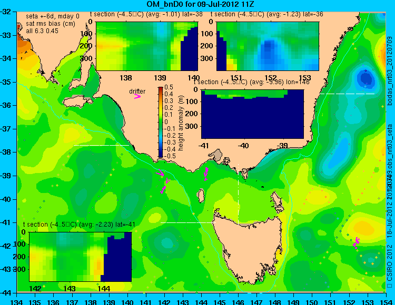This screenshot has width=395, height=305.
Task: Click the t section title ending lat=-38
Action: coord(146,14)
